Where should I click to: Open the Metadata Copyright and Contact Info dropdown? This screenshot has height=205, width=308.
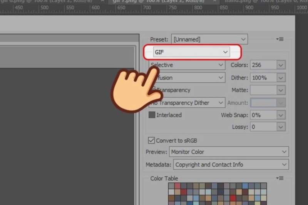point(231,164)
